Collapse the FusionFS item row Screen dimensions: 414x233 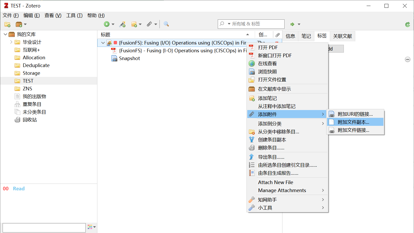pyautogui.click(x=103, y=43)
